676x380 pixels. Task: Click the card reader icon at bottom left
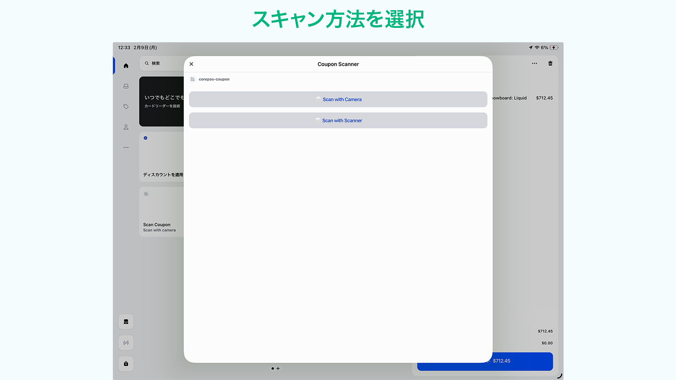(125, 321)
